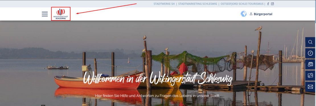Open the envelope contact sidebar button

point(310,87)
